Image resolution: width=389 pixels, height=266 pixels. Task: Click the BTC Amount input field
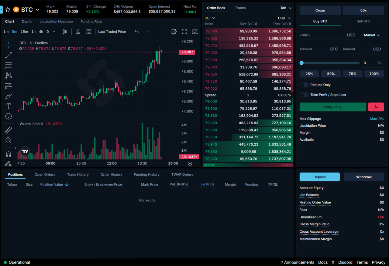point(319,49)
